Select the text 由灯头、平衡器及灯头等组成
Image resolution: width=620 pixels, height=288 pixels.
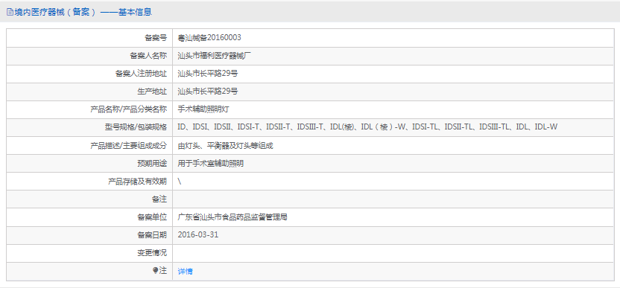tap(226, 146)
